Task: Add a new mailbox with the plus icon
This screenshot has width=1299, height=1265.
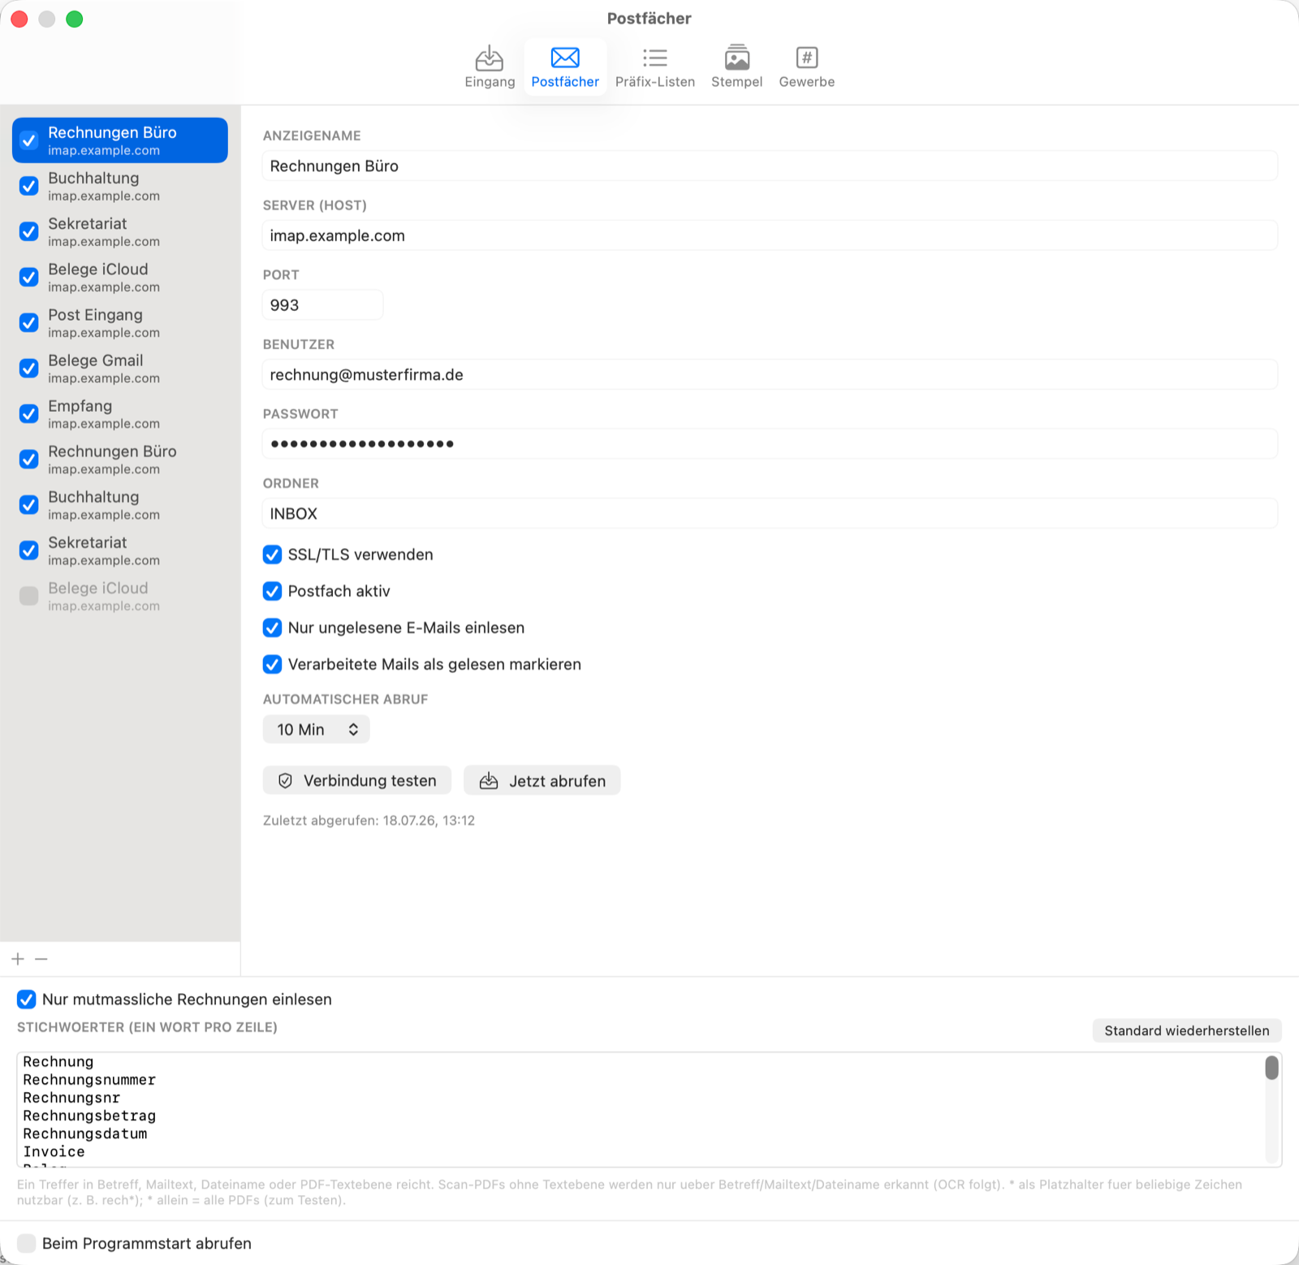Action: pos(18,959)
